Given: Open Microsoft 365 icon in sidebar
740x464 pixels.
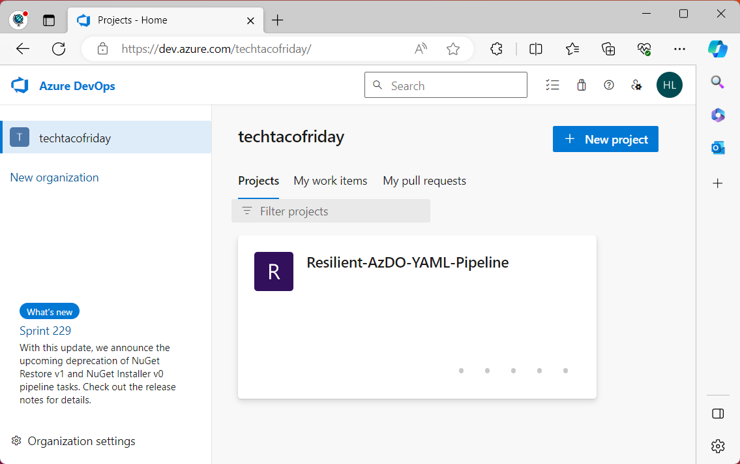Looking at the screenshot, I should coord(718,116).
